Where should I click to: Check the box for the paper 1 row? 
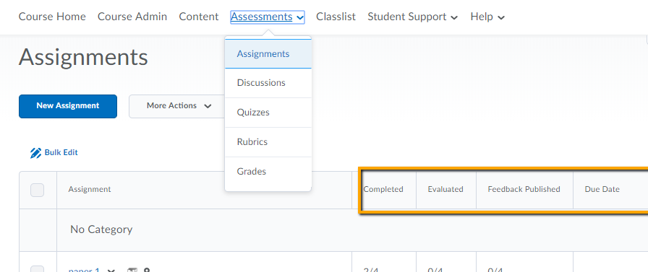click(37, 269)
